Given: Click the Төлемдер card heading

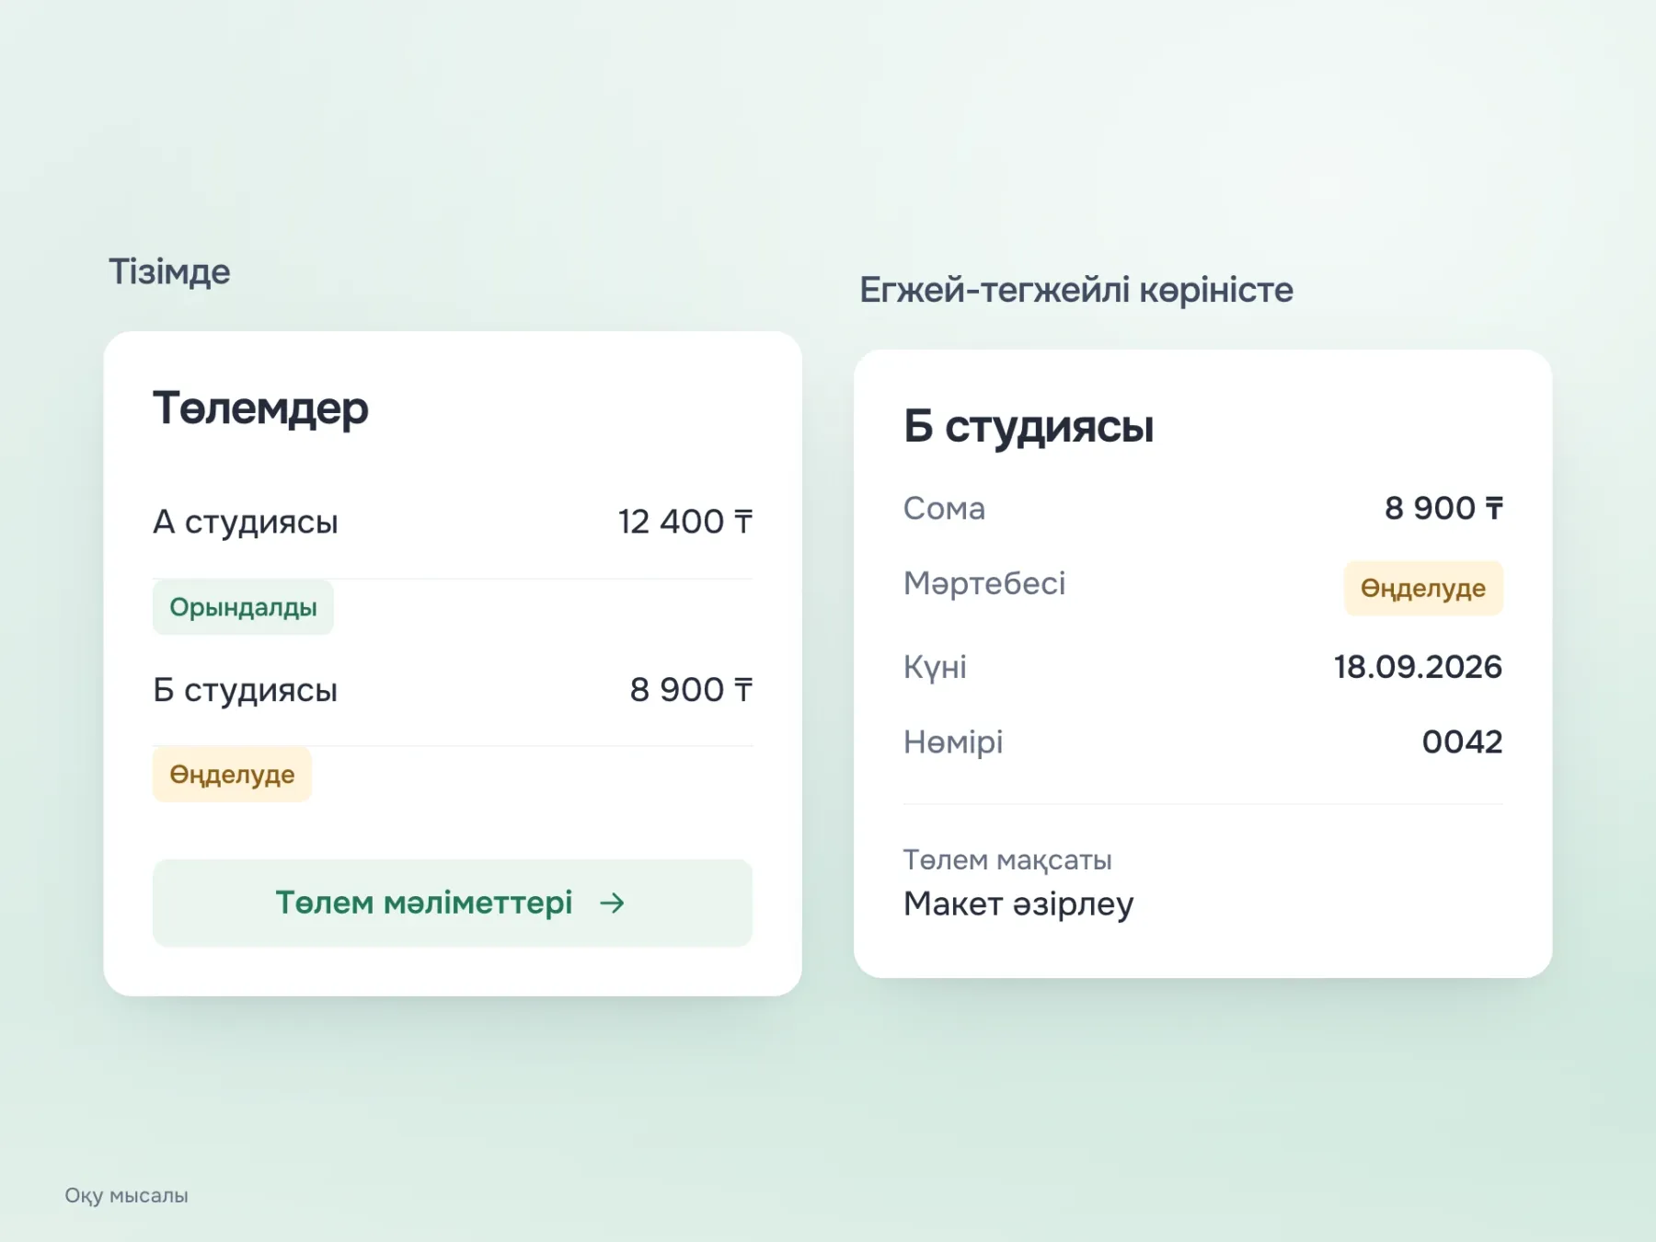Looking at the screenshot, I should pyautogui.click(x=260, y=408).
